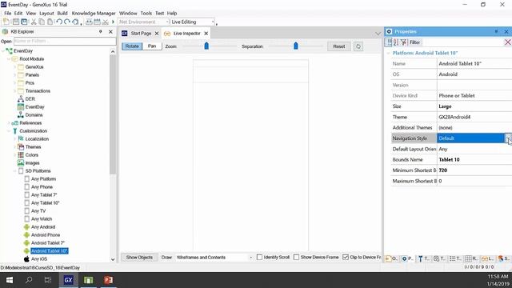Toggle the Rotate mode button

(x=132, y=46)
